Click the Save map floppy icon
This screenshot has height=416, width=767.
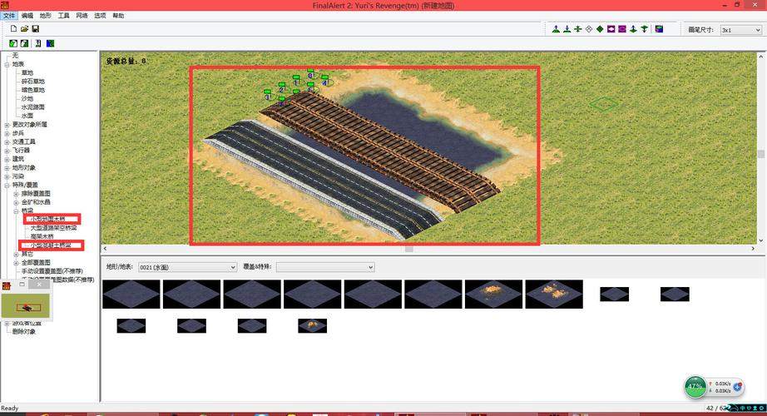coord(35,29)
